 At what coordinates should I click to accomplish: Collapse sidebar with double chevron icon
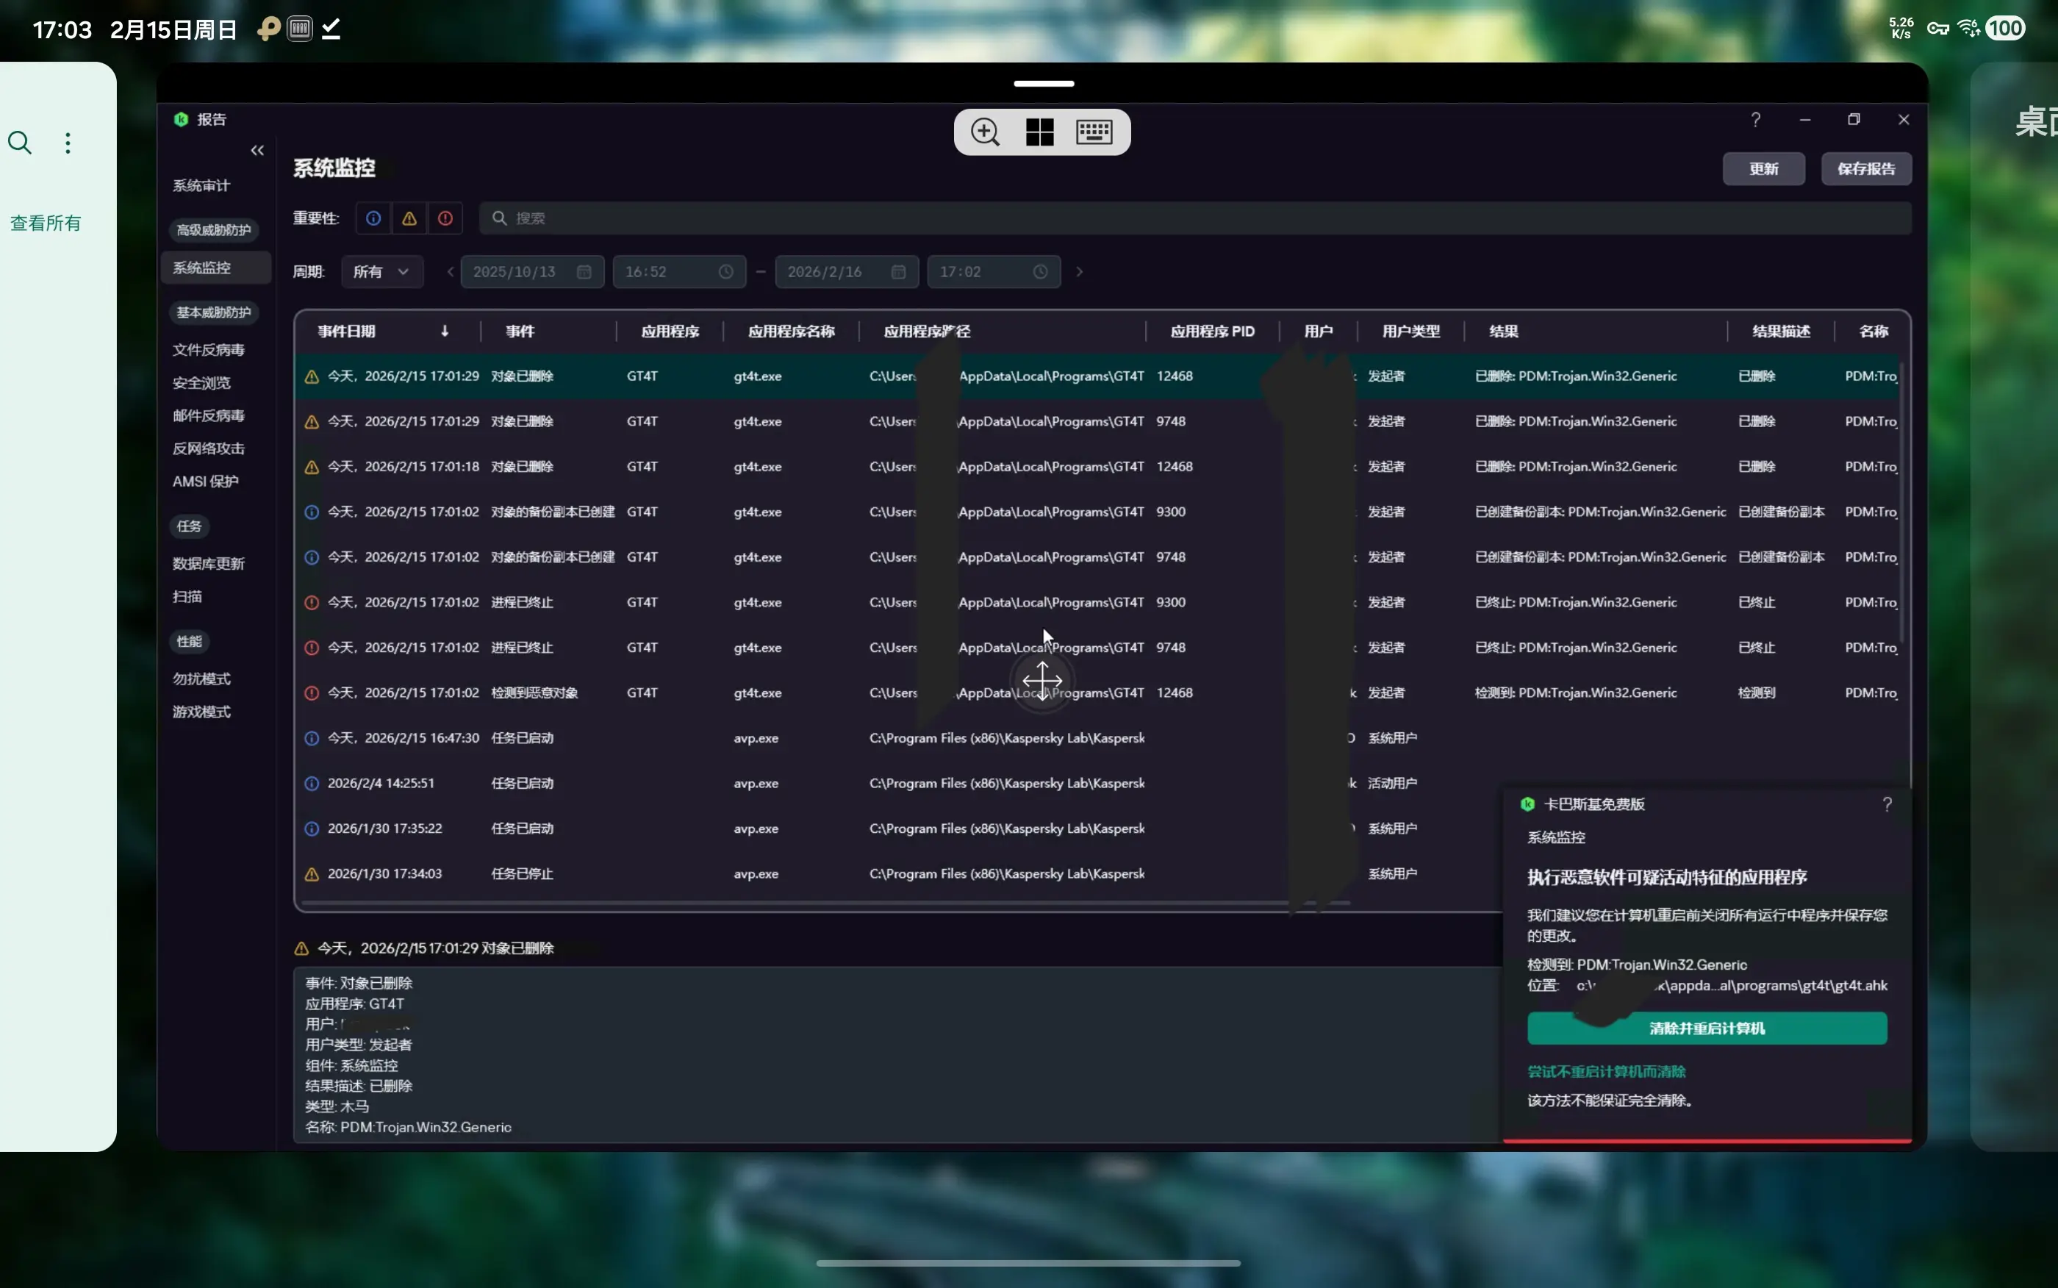[x=257, y=151]
